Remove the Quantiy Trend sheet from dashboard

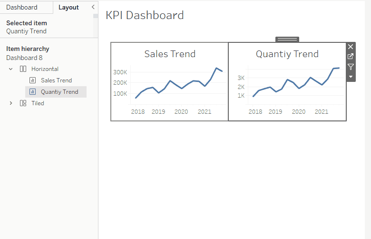[351, 47]
